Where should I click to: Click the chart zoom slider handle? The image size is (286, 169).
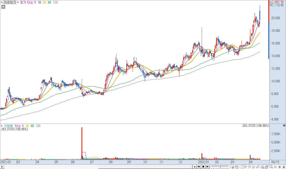[220, 166]
